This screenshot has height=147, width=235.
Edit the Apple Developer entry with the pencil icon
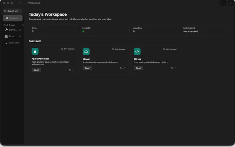coord(73,70)
